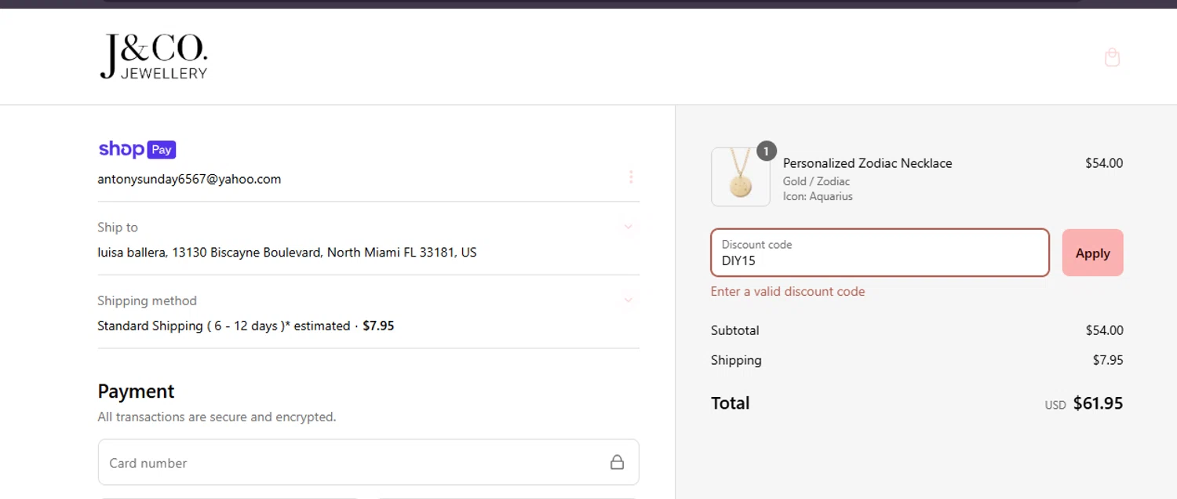
Task: Apply the discount code
Action: (1092, 253)
